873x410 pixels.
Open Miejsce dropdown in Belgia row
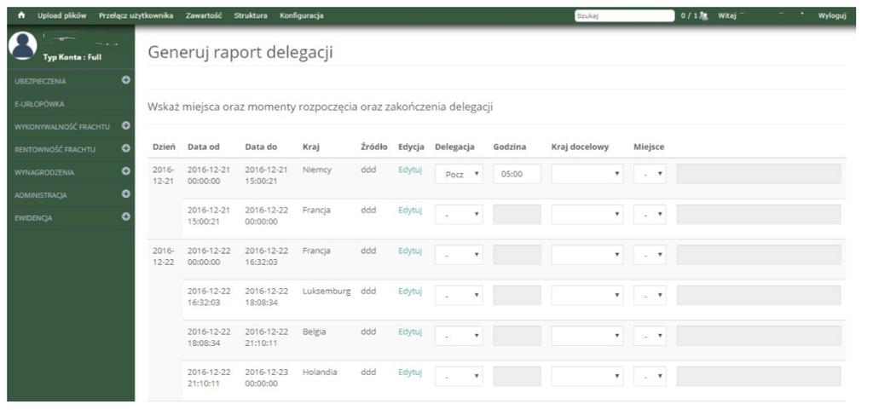pyautogui.click(x=650, y=336)
